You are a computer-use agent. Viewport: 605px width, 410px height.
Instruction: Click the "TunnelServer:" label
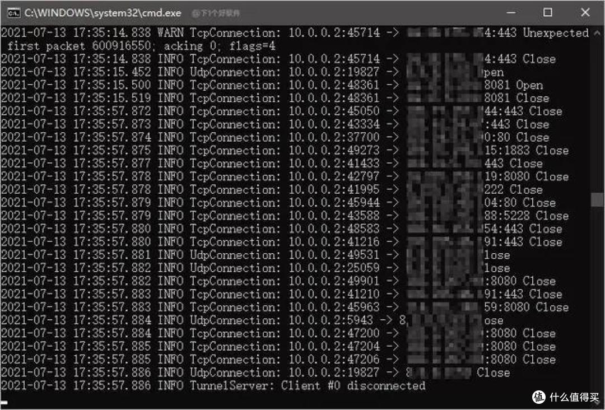click(x=232, y=386)
